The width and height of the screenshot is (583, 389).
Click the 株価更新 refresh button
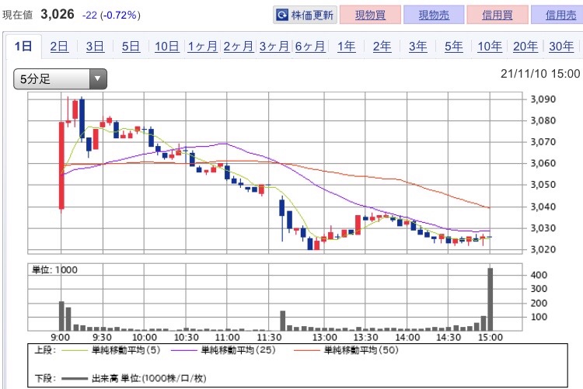tap(305, 15)
